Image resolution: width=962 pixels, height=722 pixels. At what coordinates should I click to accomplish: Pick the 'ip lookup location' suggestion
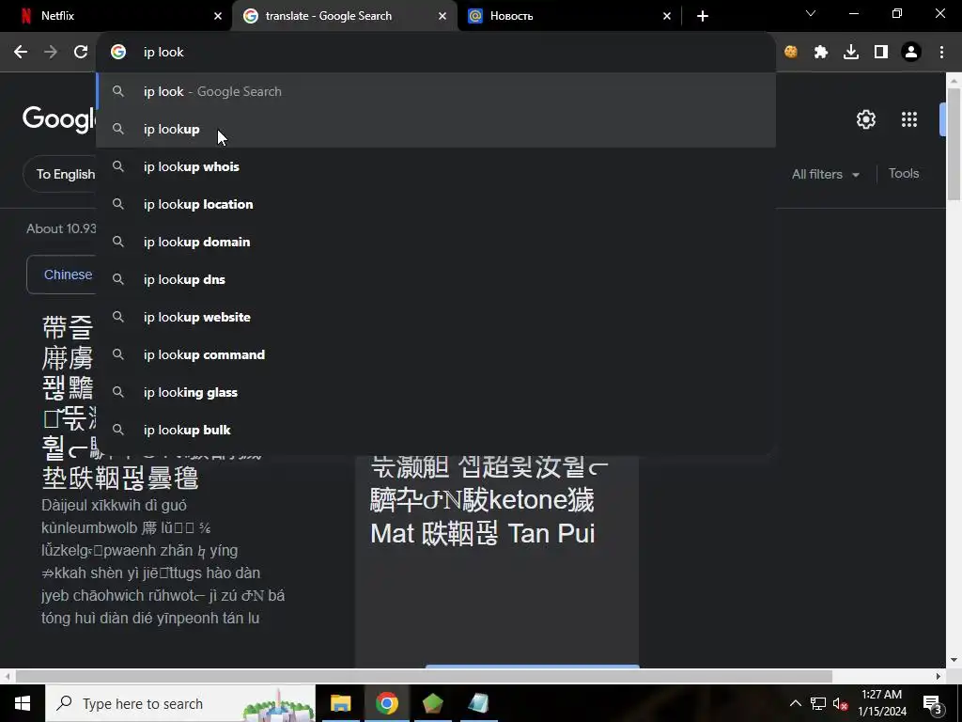(436, 204)
